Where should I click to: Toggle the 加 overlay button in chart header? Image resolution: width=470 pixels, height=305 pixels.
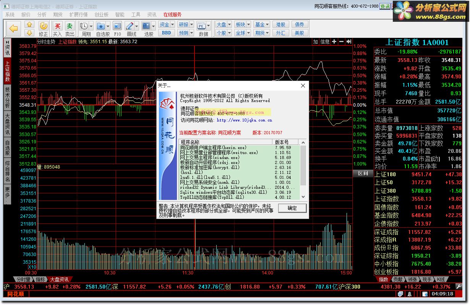315,42
